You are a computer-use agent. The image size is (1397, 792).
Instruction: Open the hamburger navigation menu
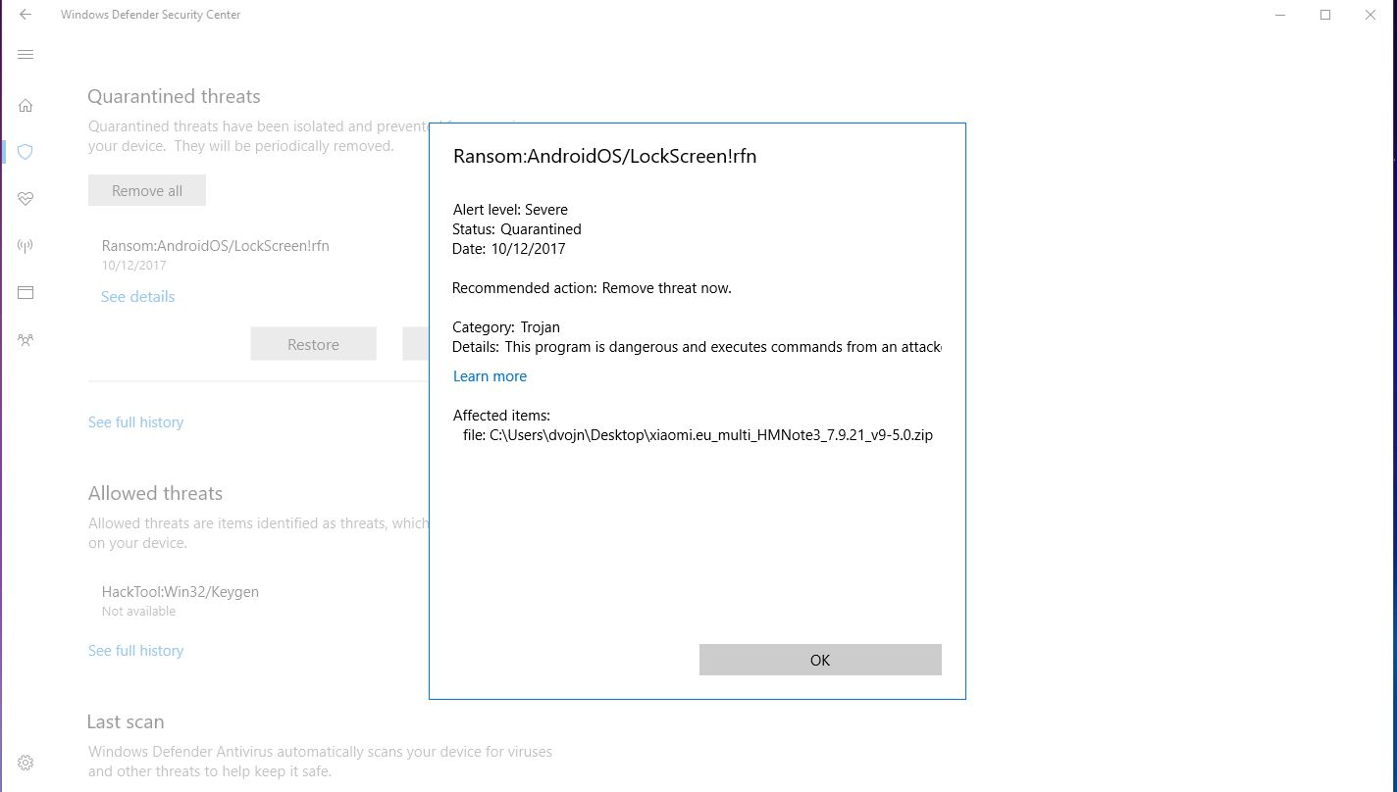[26, 55]
